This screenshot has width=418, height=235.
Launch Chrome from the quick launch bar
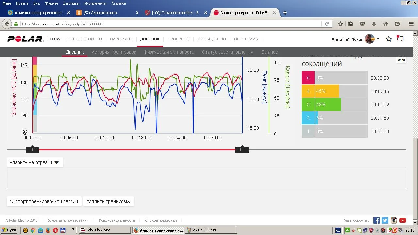click(33, 230)
